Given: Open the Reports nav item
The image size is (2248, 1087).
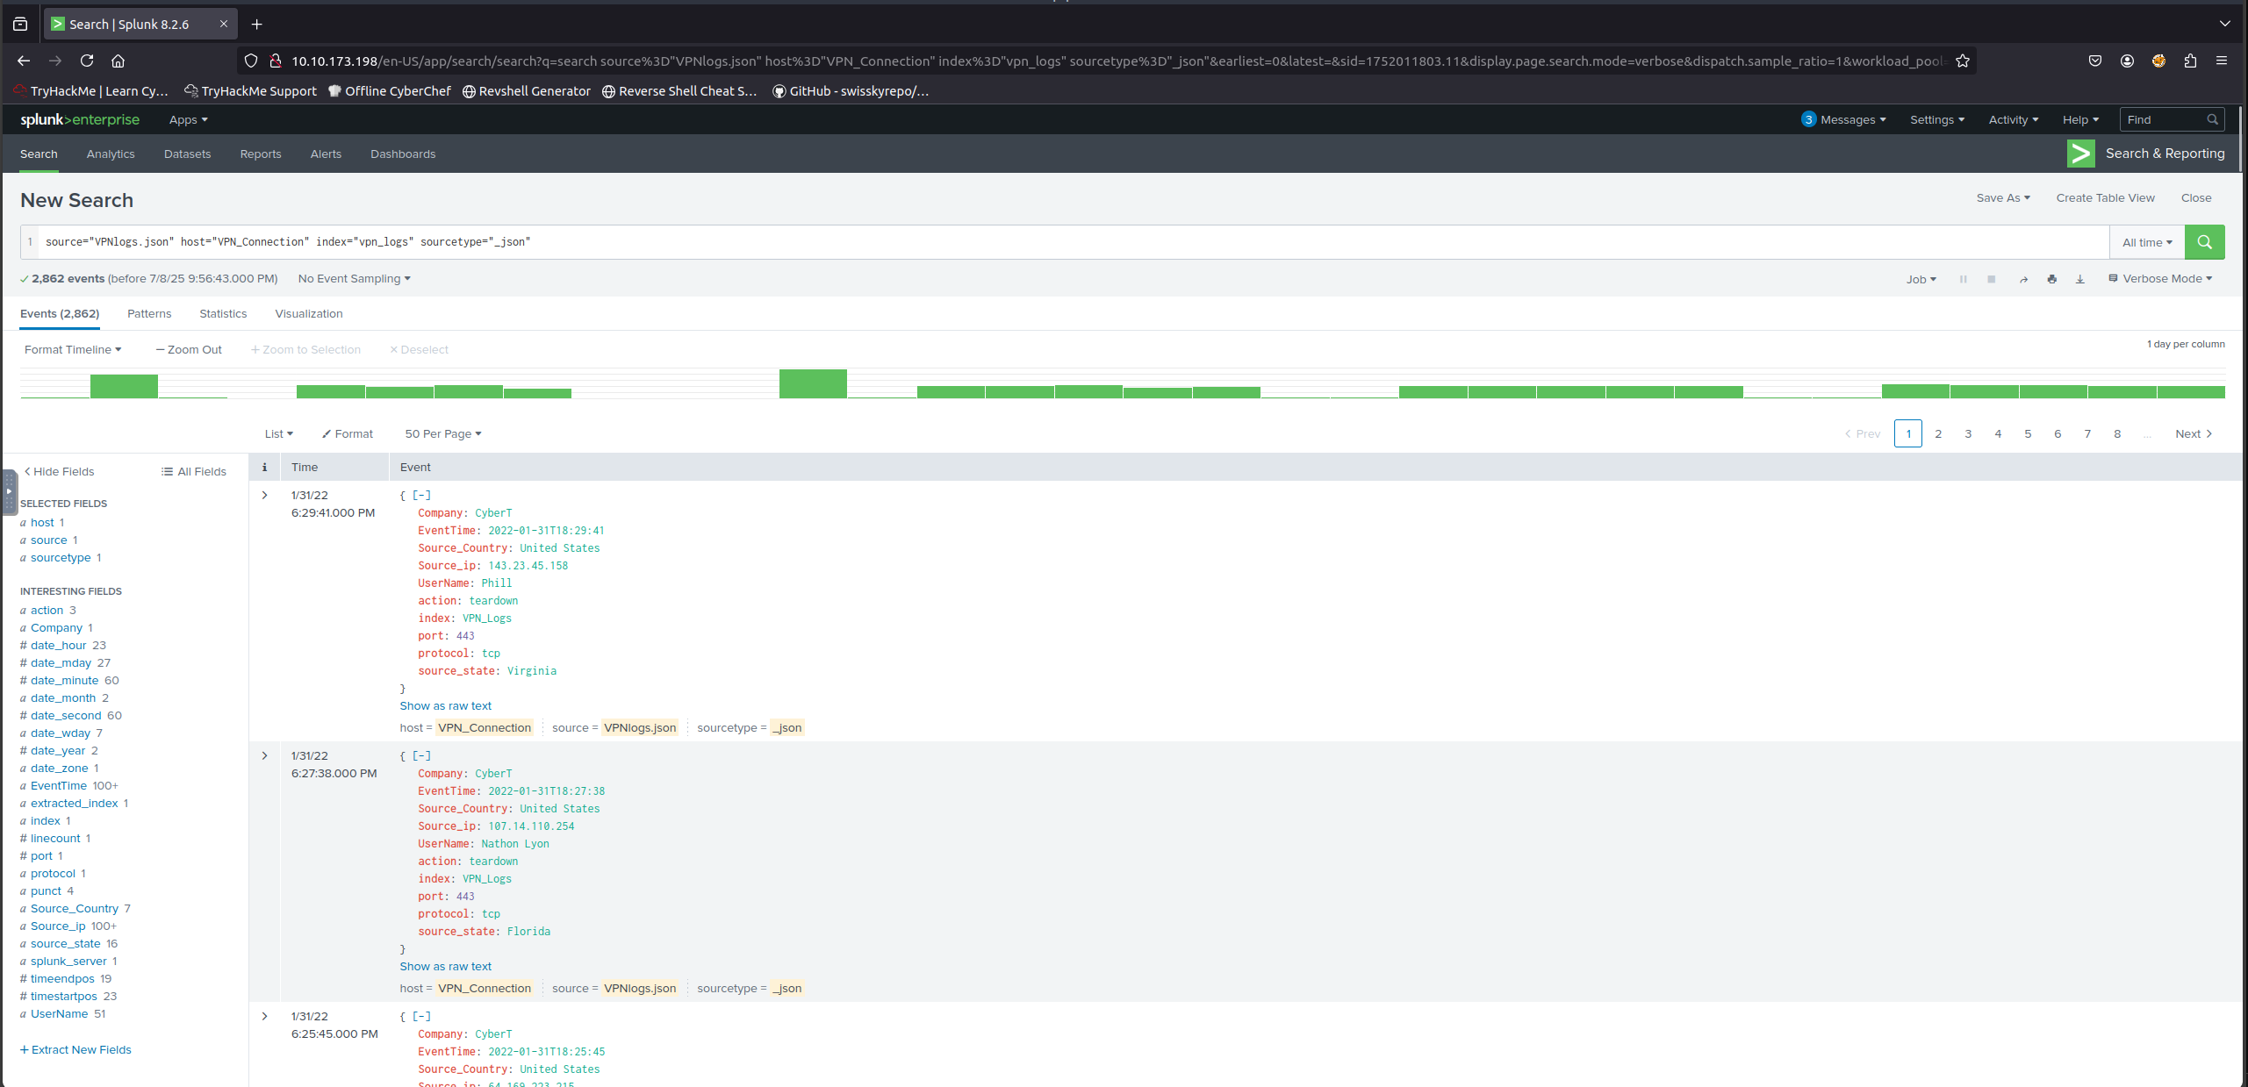Looking at the screenshot, I should pyautogui.click(x=261, y=154).
